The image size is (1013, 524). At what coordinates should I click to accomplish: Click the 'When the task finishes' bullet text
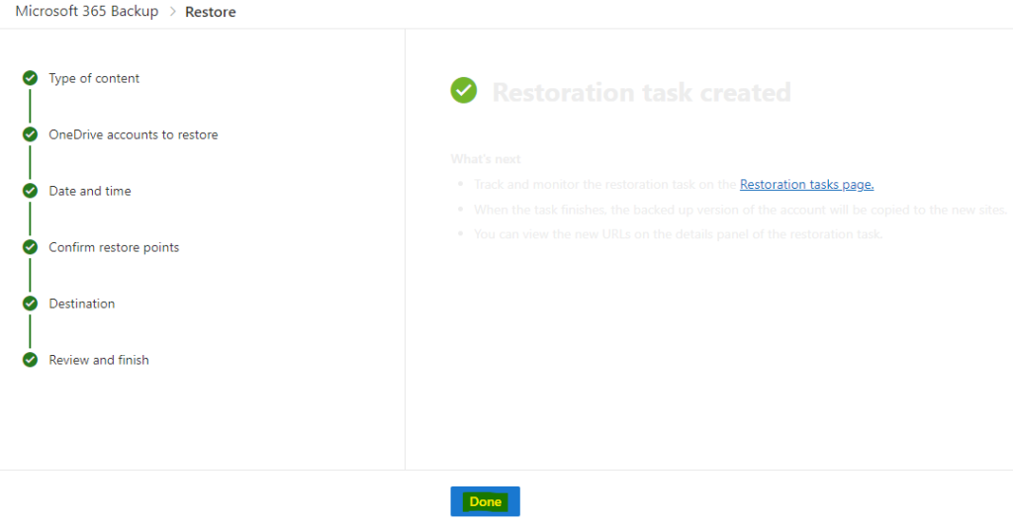click(x=740, y=210)
